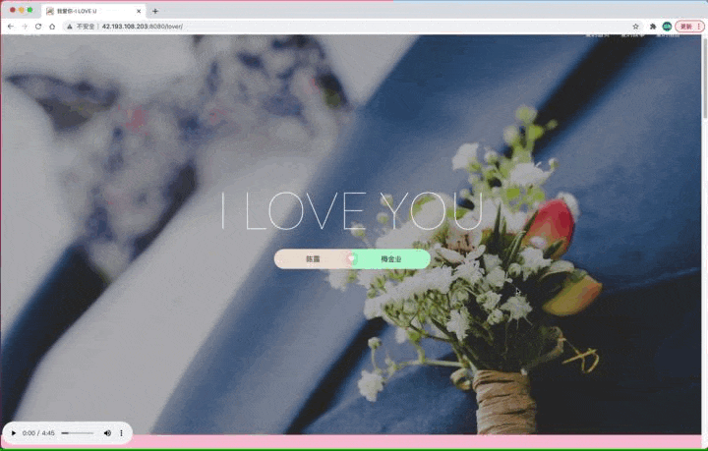Select the I LOVE U tab
This screenshot has width=708, height=451.
pyautogui.click(x=93, y=11)
